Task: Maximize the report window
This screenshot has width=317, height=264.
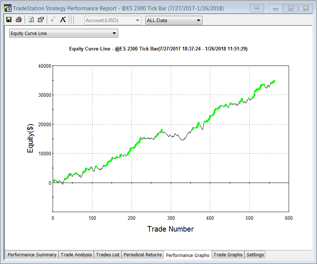Action: [290, 8]
